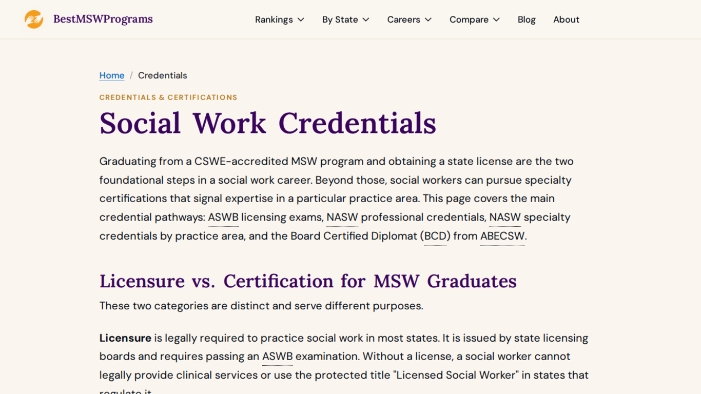Click 'These two categories are distinct' sentence
Viewport: 701px width, 394px height.
point(261,306)
